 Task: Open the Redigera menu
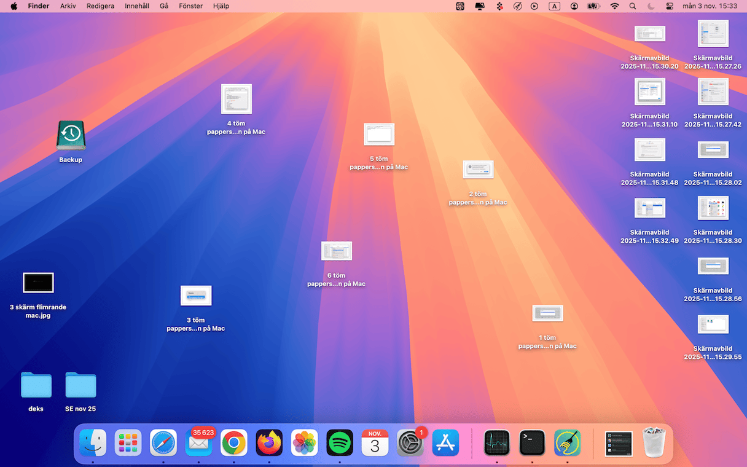[x=100, y=6]
